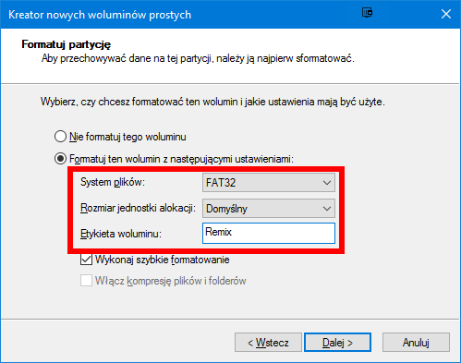This screenshot has width=461, height=363.
Task: Open the FAT32 file system combo box
Action: [x=269, y=183]
